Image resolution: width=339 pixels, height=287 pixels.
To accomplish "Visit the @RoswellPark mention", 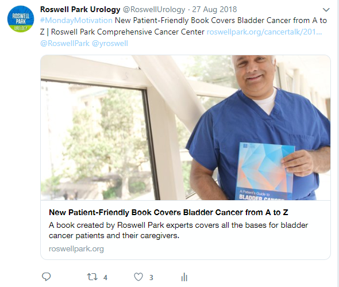I will click(65, 43).
